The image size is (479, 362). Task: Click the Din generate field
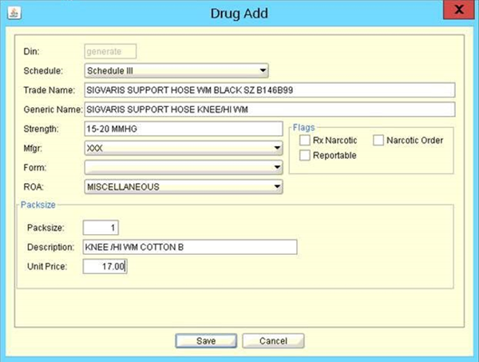[x=110, y=51]
